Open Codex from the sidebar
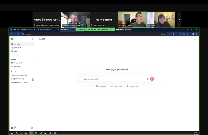Screen dimensions: 208x135 click(22, 51)
